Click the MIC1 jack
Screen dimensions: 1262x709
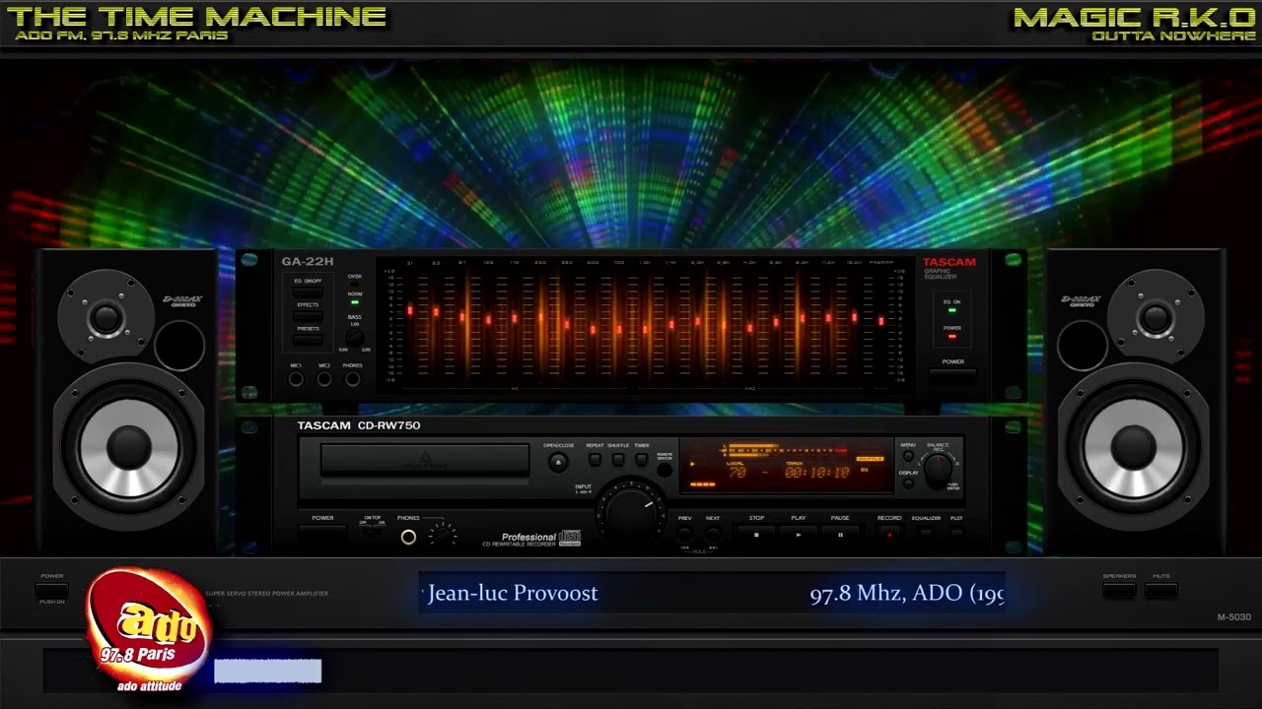pyautogui.click(x=296, y=379)
